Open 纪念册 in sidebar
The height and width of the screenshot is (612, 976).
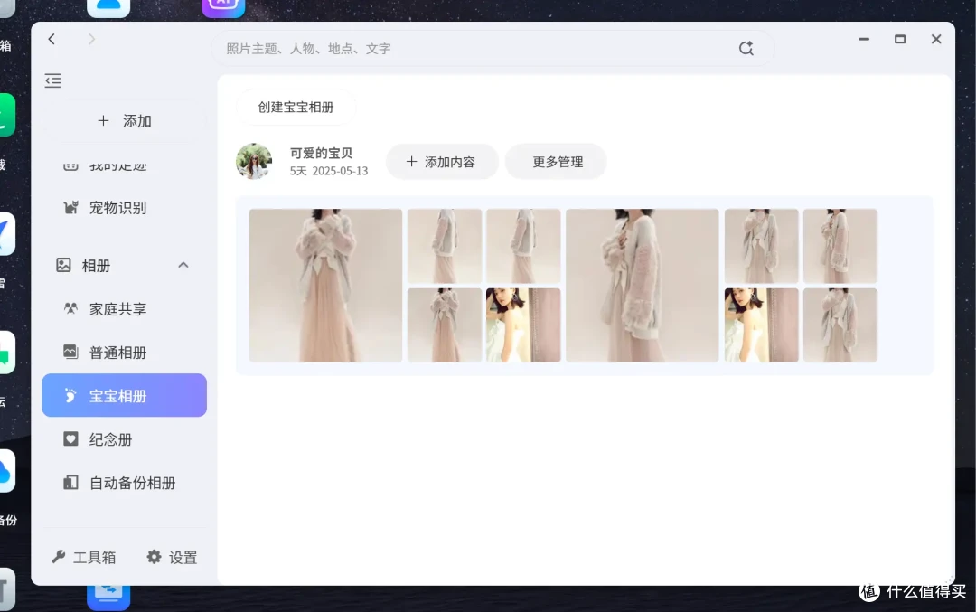(124, 439)
